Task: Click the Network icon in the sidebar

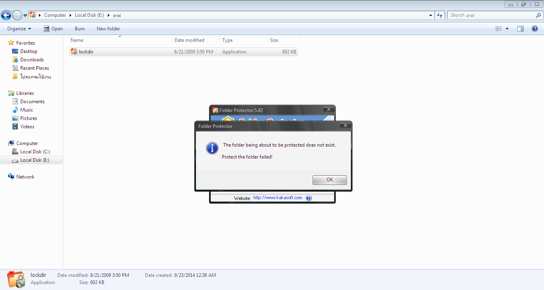Action: 11,177
